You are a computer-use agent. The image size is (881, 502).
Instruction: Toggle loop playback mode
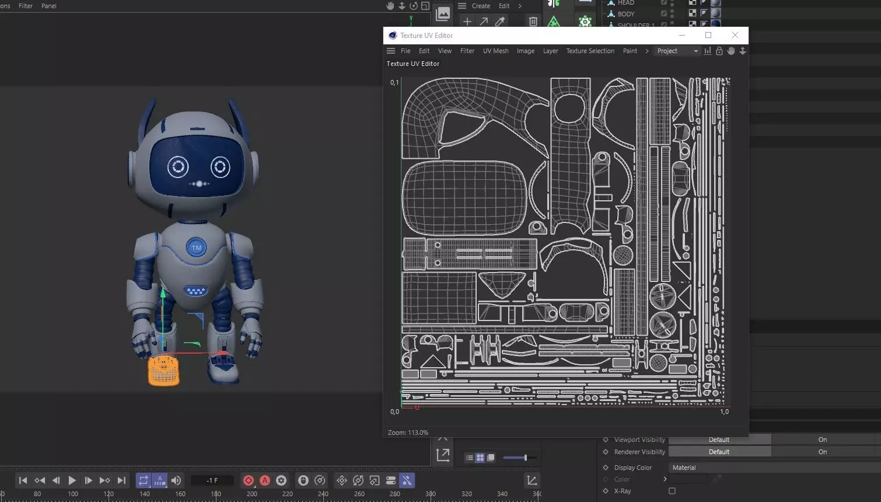pyautogui.click(x=143, y=480)
